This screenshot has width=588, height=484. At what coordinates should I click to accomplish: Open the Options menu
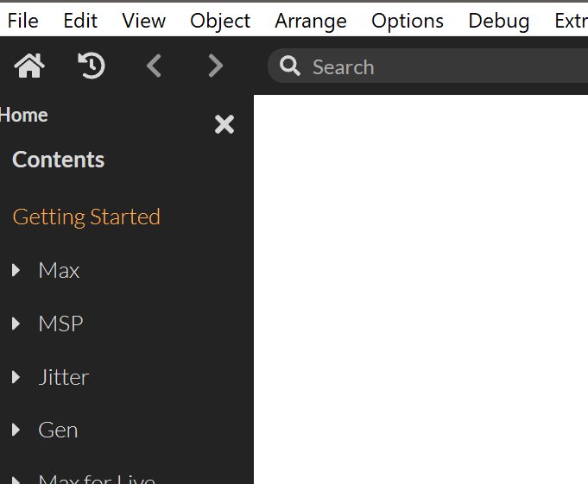pyautogui.click(x=408, y=21)
